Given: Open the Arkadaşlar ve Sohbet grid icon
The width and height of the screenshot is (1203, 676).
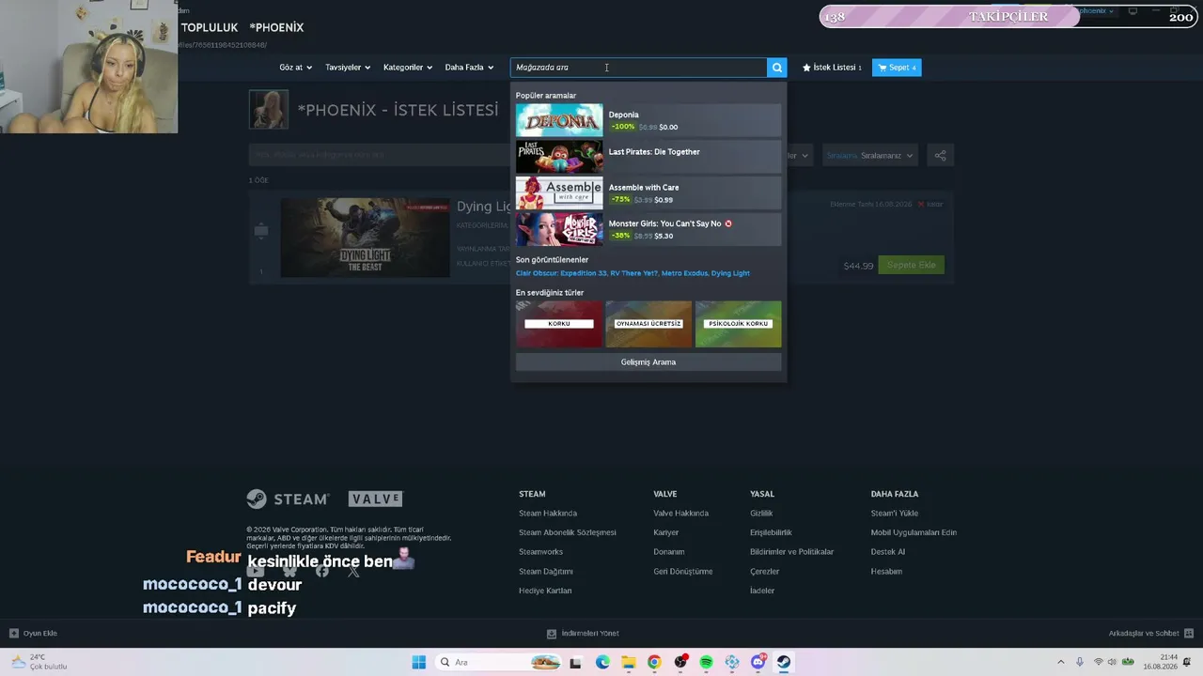Looking at the screenshot, I should click(x=1189, y=633).
